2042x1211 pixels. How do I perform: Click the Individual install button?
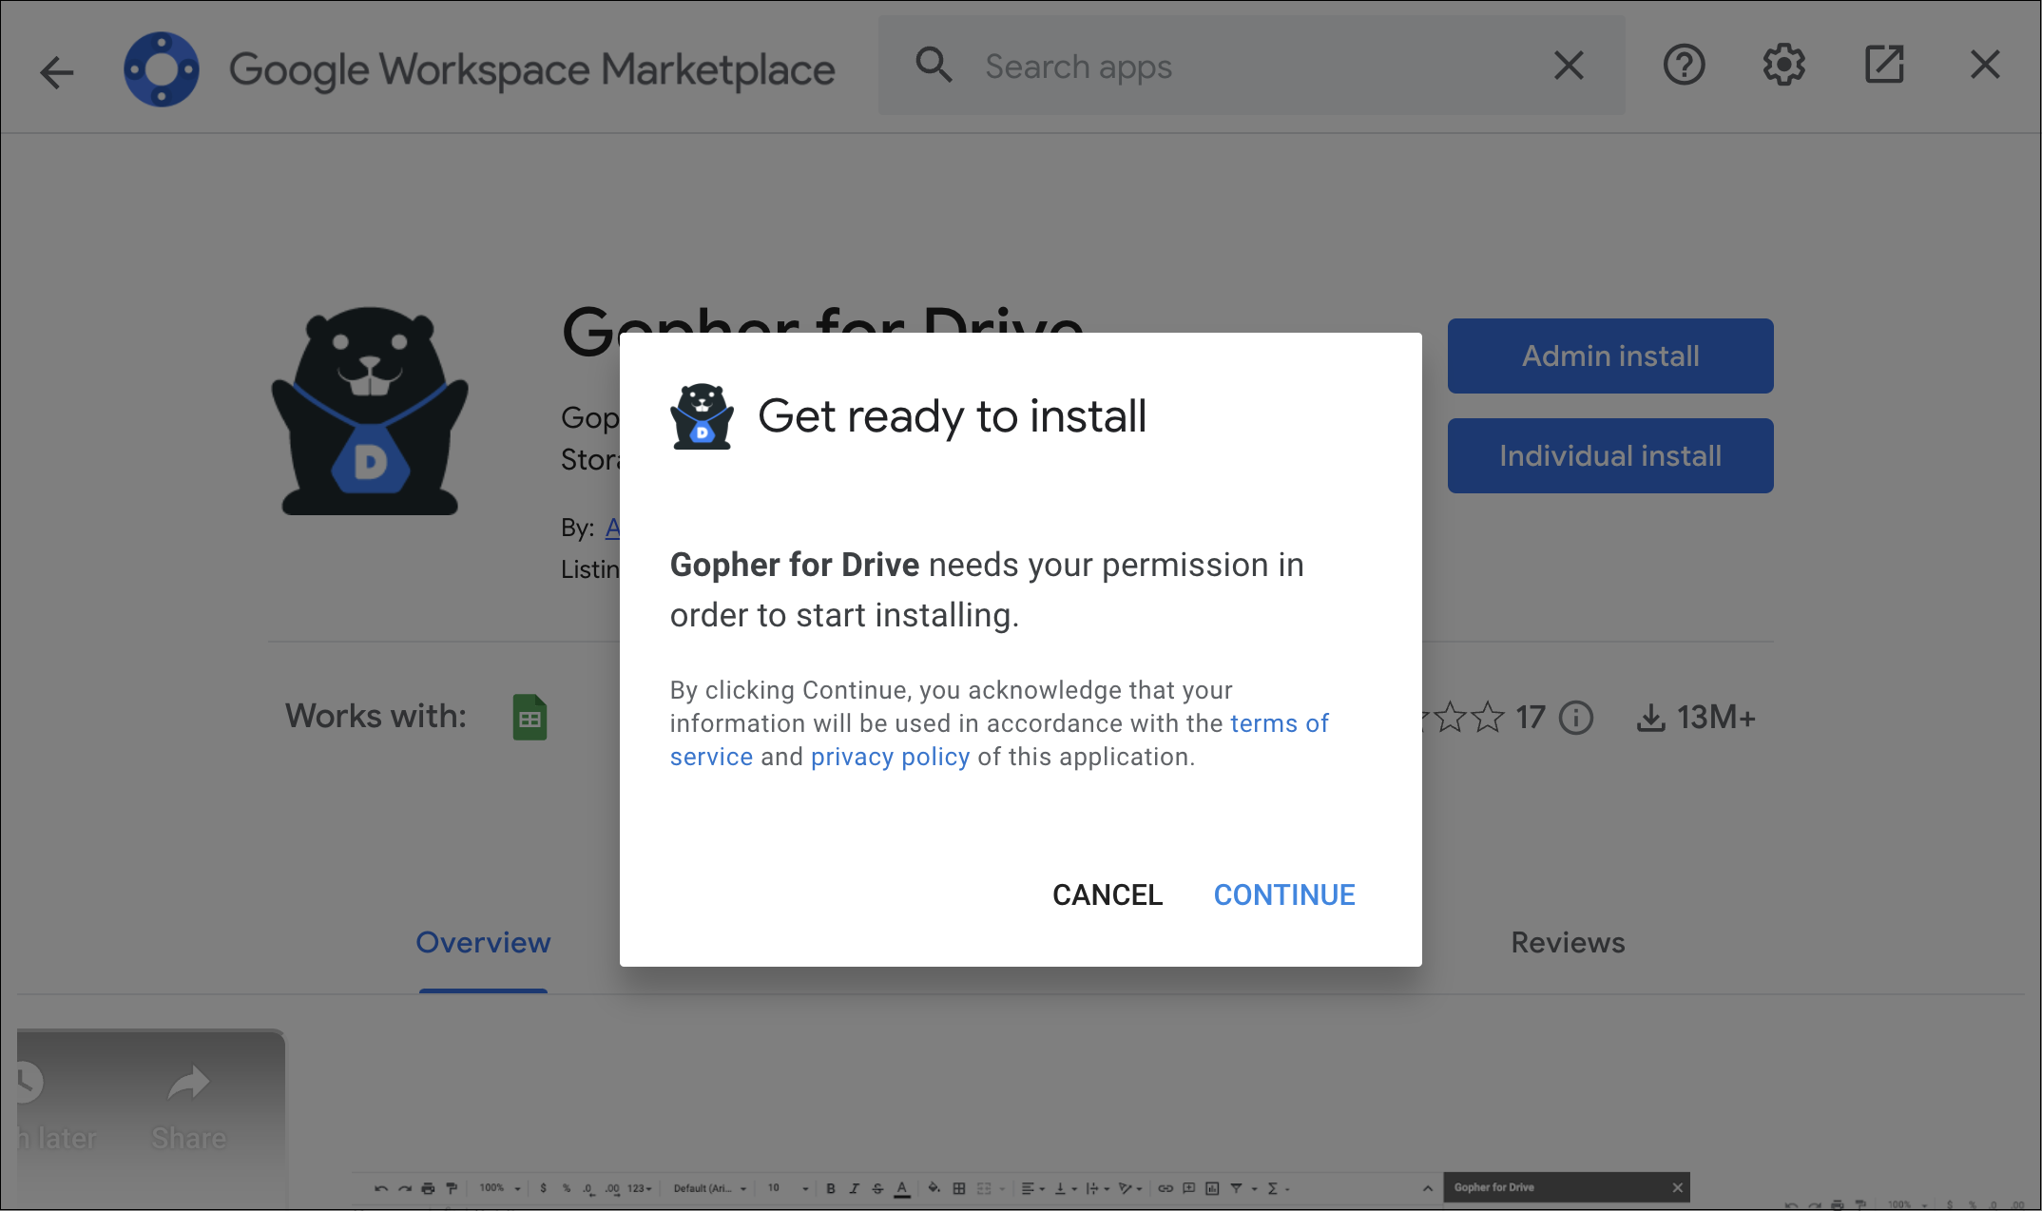[1609, 455]
